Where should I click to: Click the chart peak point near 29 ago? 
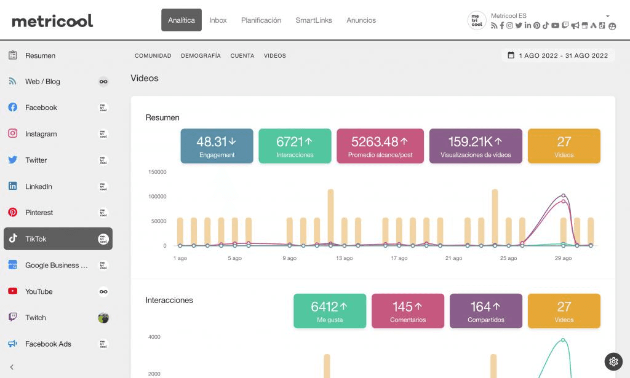coord(564,196)
